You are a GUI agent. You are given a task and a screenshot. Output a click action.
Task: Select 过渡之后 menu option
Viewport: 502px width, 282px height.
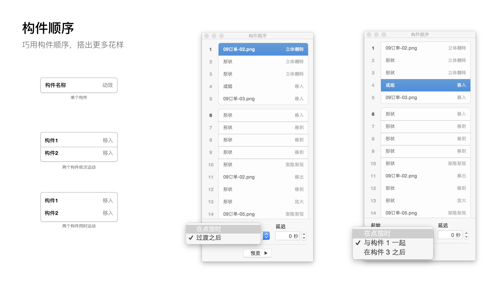point(208,238)
